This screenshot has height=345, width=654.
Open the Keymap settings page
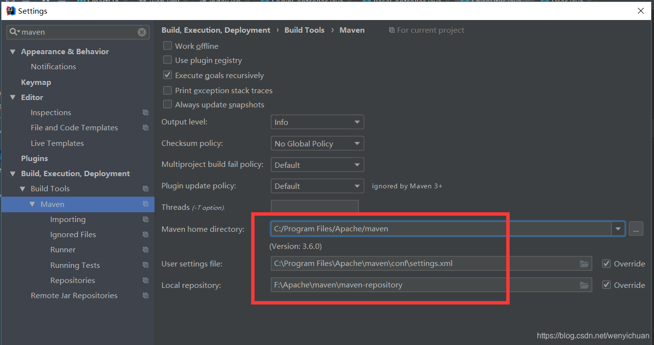coord(36,82)
